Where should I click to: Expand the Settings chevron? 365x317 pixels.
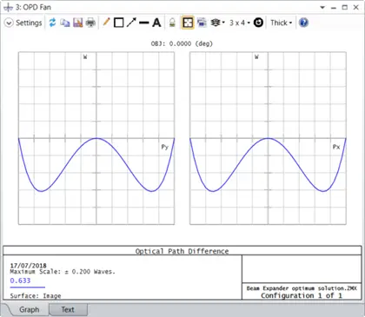click(x=9, y=23)
